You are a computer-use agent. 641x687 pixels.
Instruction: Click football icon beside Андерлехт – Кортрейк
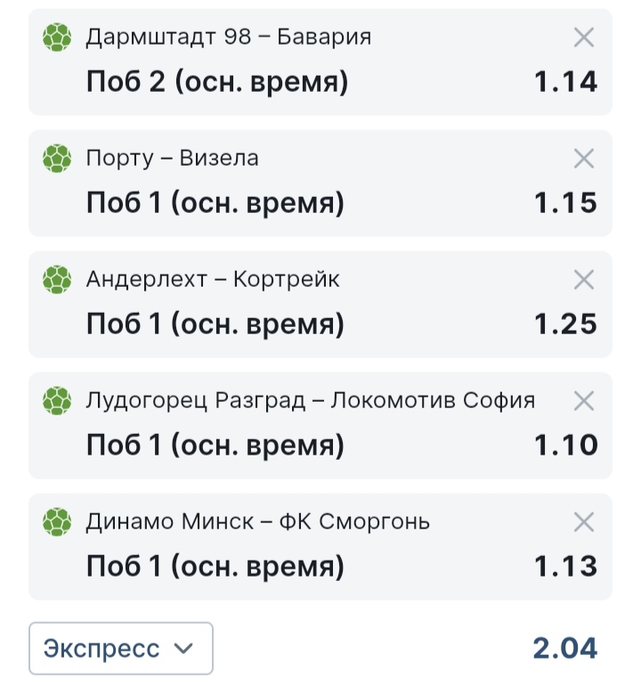(x=57, y=280)
